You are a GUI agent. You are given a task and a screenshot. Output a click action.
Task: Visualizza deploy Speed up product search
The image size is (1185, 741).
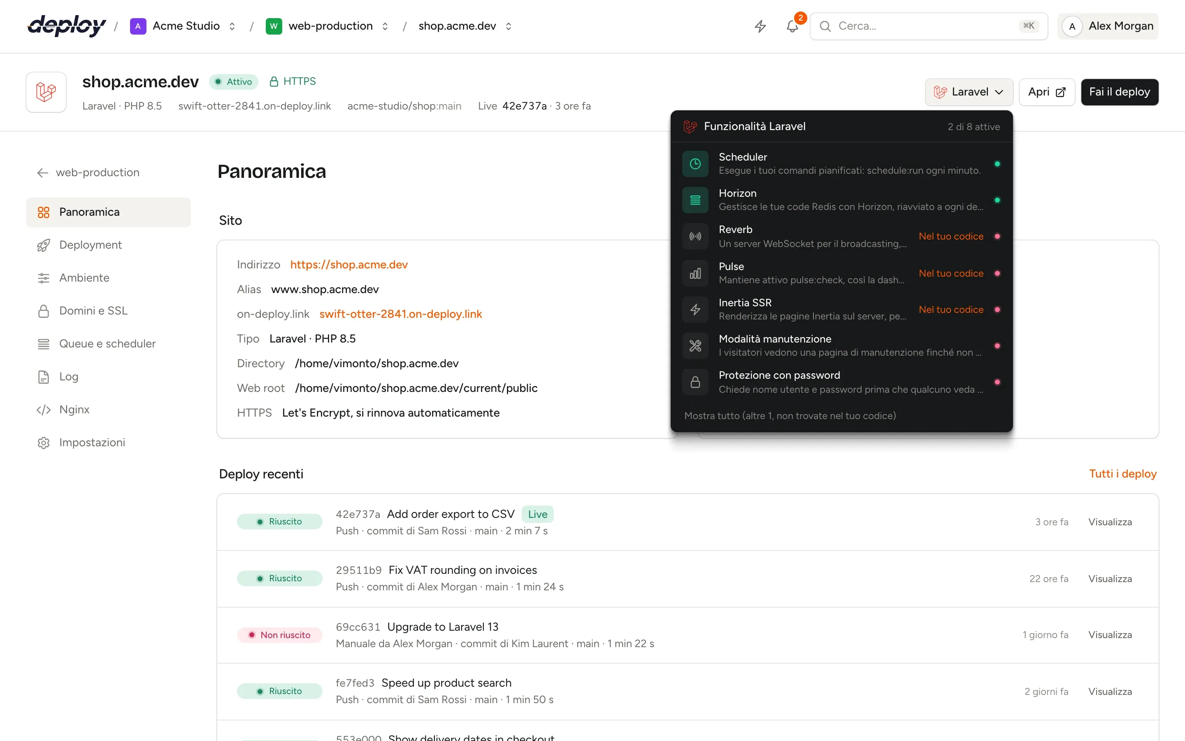1110,692
